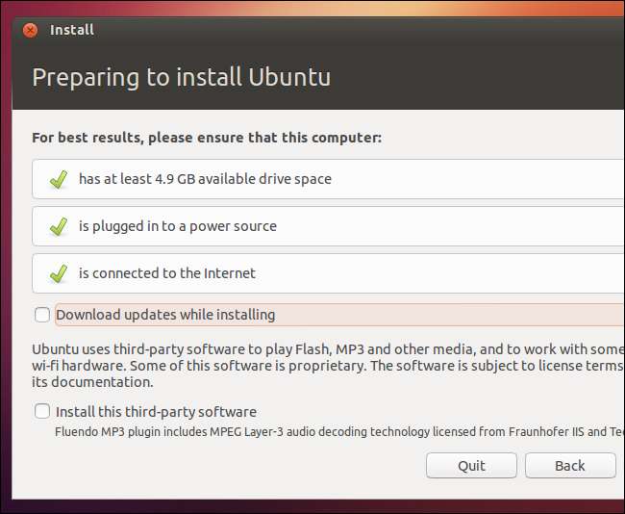Click the Fluendo MP3 plugin description line

click(339, 432)
